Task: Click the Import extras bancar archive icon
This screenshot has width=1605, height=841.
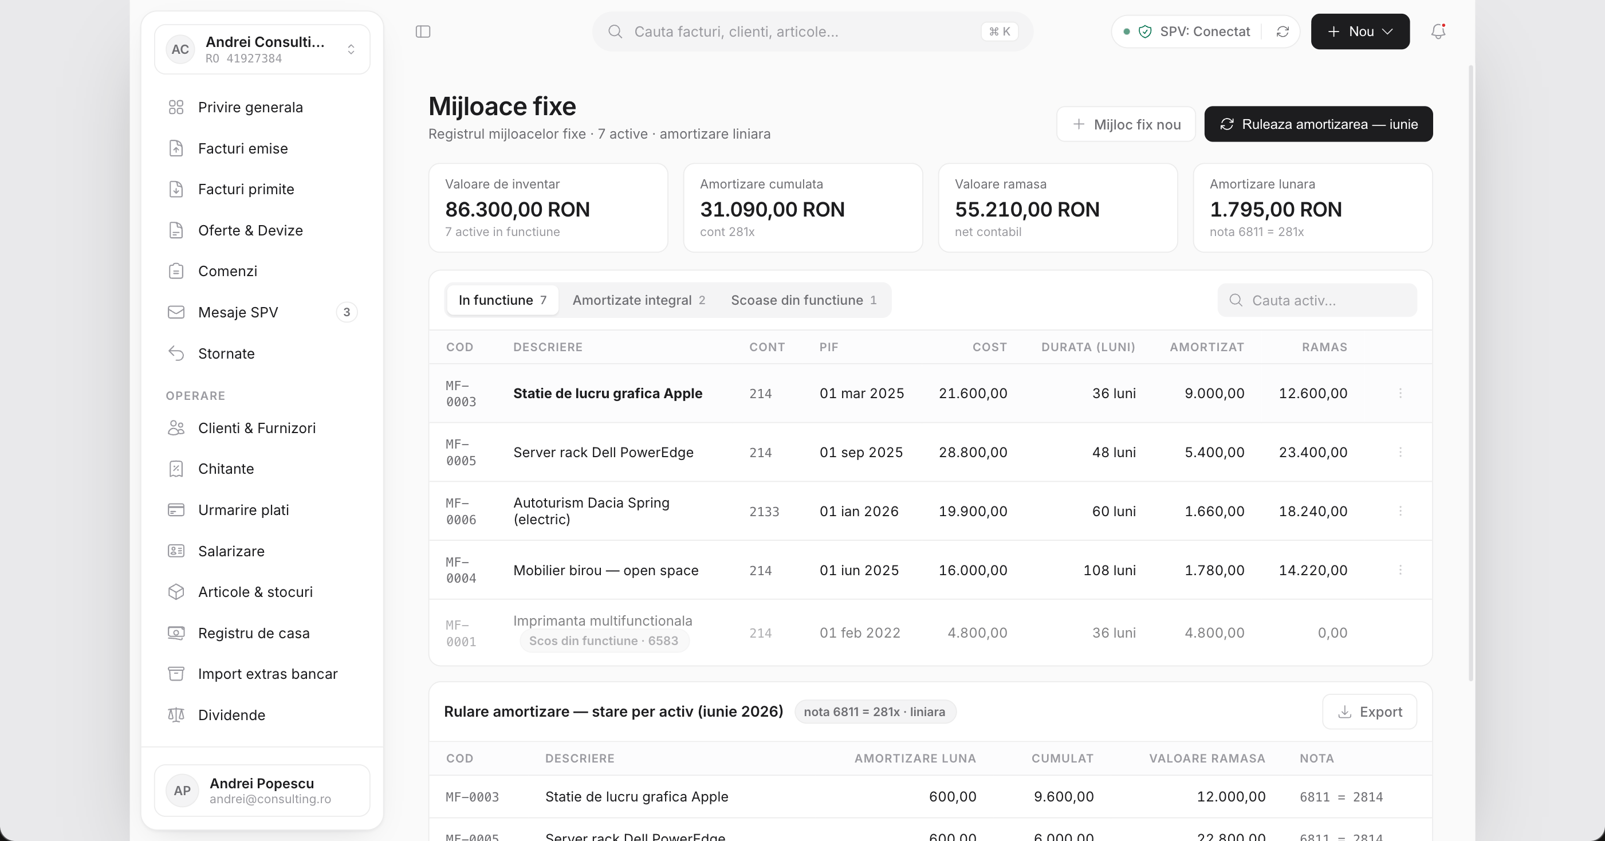Action: [176, 674]
